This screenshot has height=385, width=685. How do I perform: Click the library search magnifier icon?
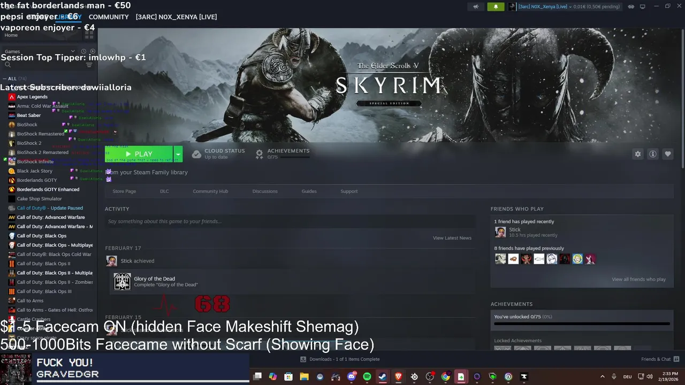(7, 65)
